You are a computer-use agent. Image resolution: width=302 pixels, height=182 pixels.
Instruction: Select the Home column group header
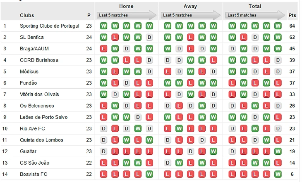[126, 6]
